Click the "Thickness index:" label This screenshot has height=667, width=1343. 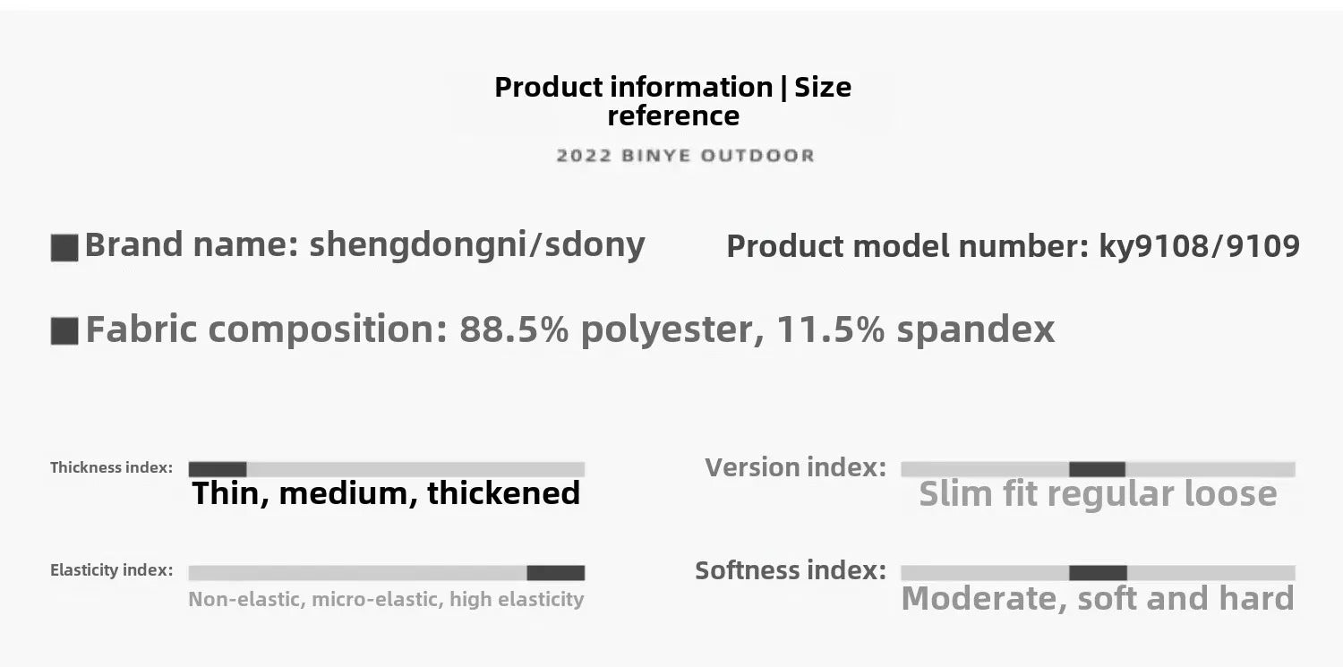tap(111, 467)
